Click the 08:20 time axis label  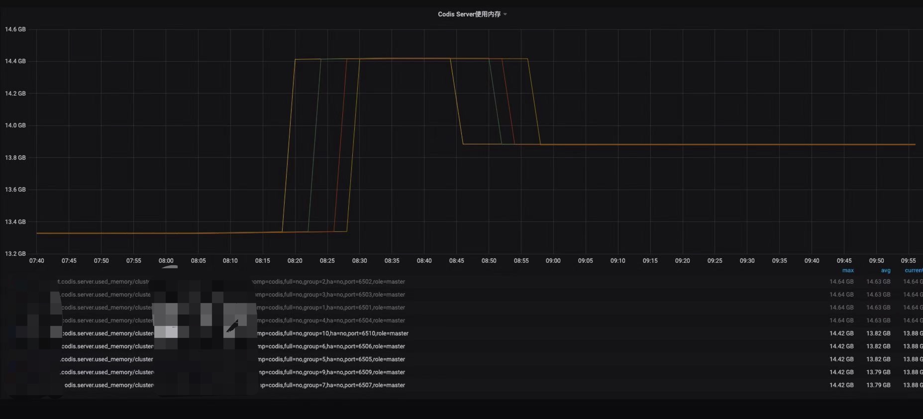coord(295,261)
